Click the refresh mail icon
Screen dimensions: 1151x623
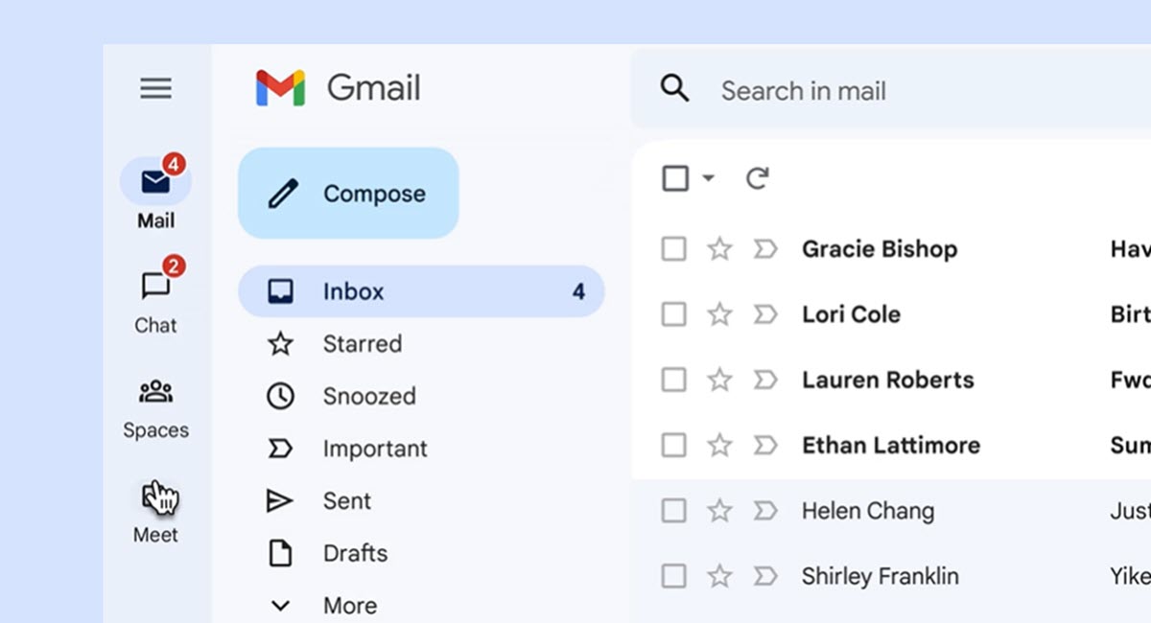pyautogui.click(x=758, y=178)
